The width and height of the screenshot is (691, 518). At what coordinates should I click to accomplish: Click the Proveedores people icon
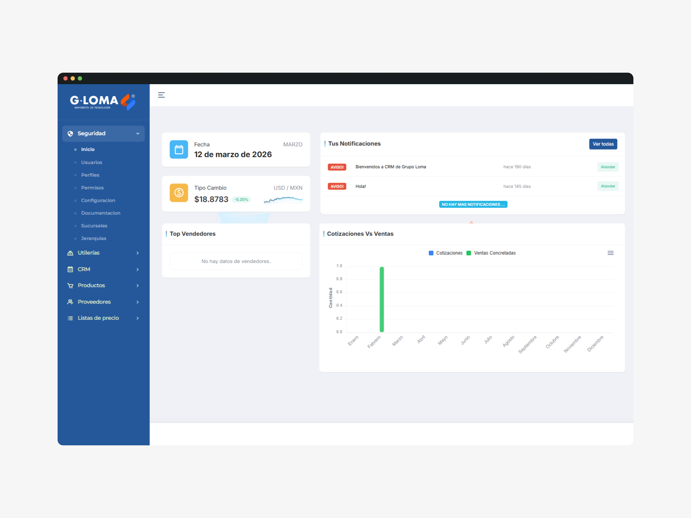(x=70, y=302)
